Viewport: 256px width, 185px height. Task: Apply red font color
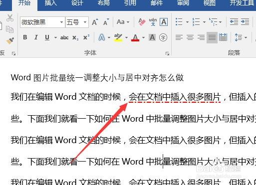[x=135, y=37]
